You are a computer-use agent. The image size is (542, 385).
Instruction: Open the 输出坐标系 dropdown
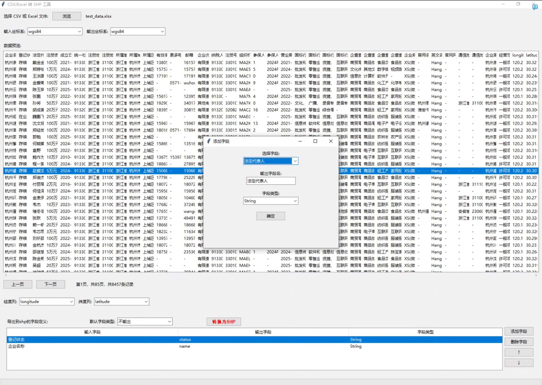tap(162, 31)
